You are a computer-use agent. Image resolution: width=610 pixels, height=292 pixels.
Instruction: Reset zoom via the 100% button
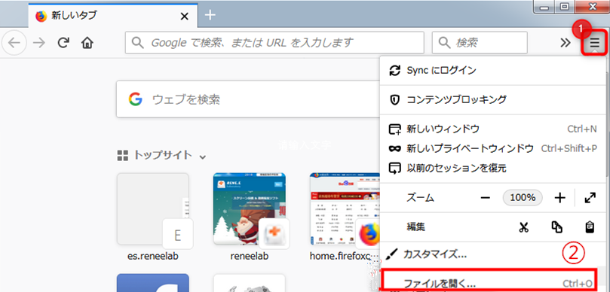coord(523,198)
